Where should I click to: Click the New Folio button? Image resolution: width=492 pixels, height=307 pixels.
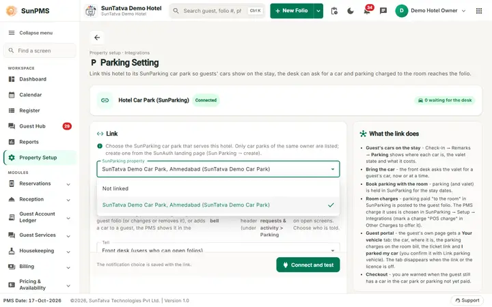pyautogui.click(x=292, y=11)
